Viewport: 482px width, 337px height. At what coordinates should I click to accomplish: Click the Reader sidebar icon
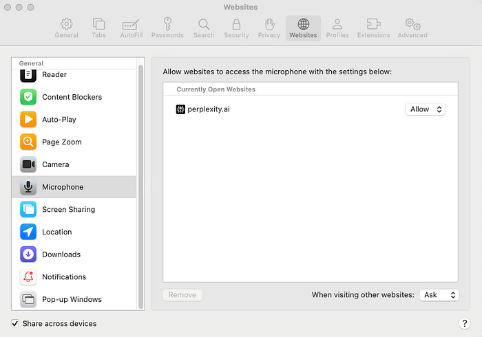coord(28,74)
